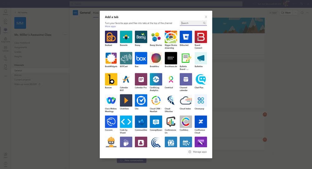Image resolution: width=312 pixels, height=169 pixels.
Task: Select CardioLog Analytics app
Action: tap(156, 79)
